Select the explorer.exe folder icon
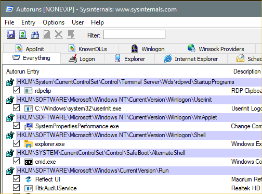262x194 pixels. 29,144
